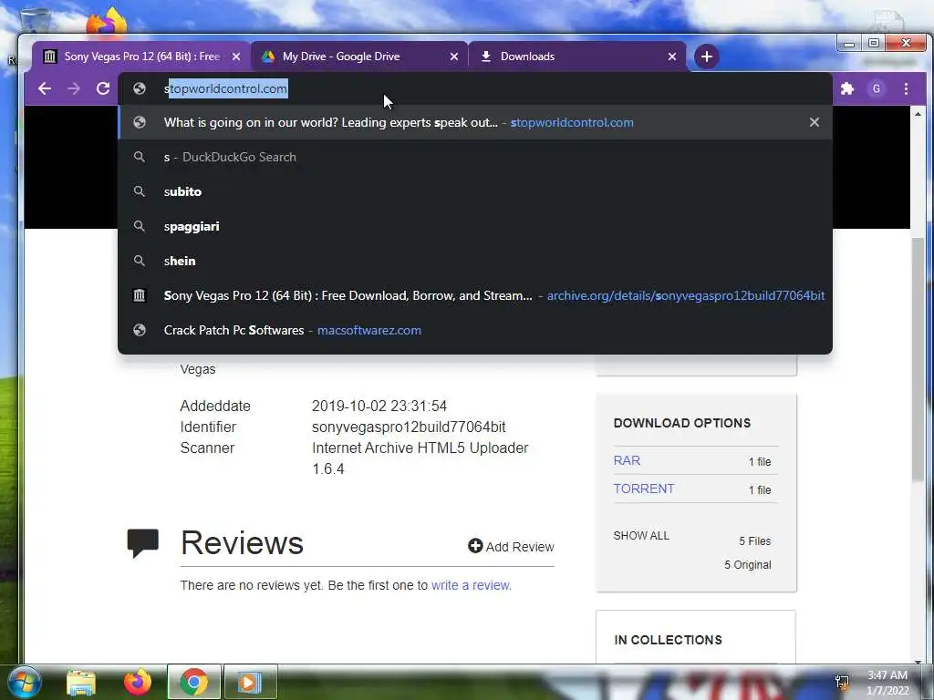The width and height of the screenshot is (934, 700).
Task: Click the scrollbar up arrow
Action: click(918, 114)
